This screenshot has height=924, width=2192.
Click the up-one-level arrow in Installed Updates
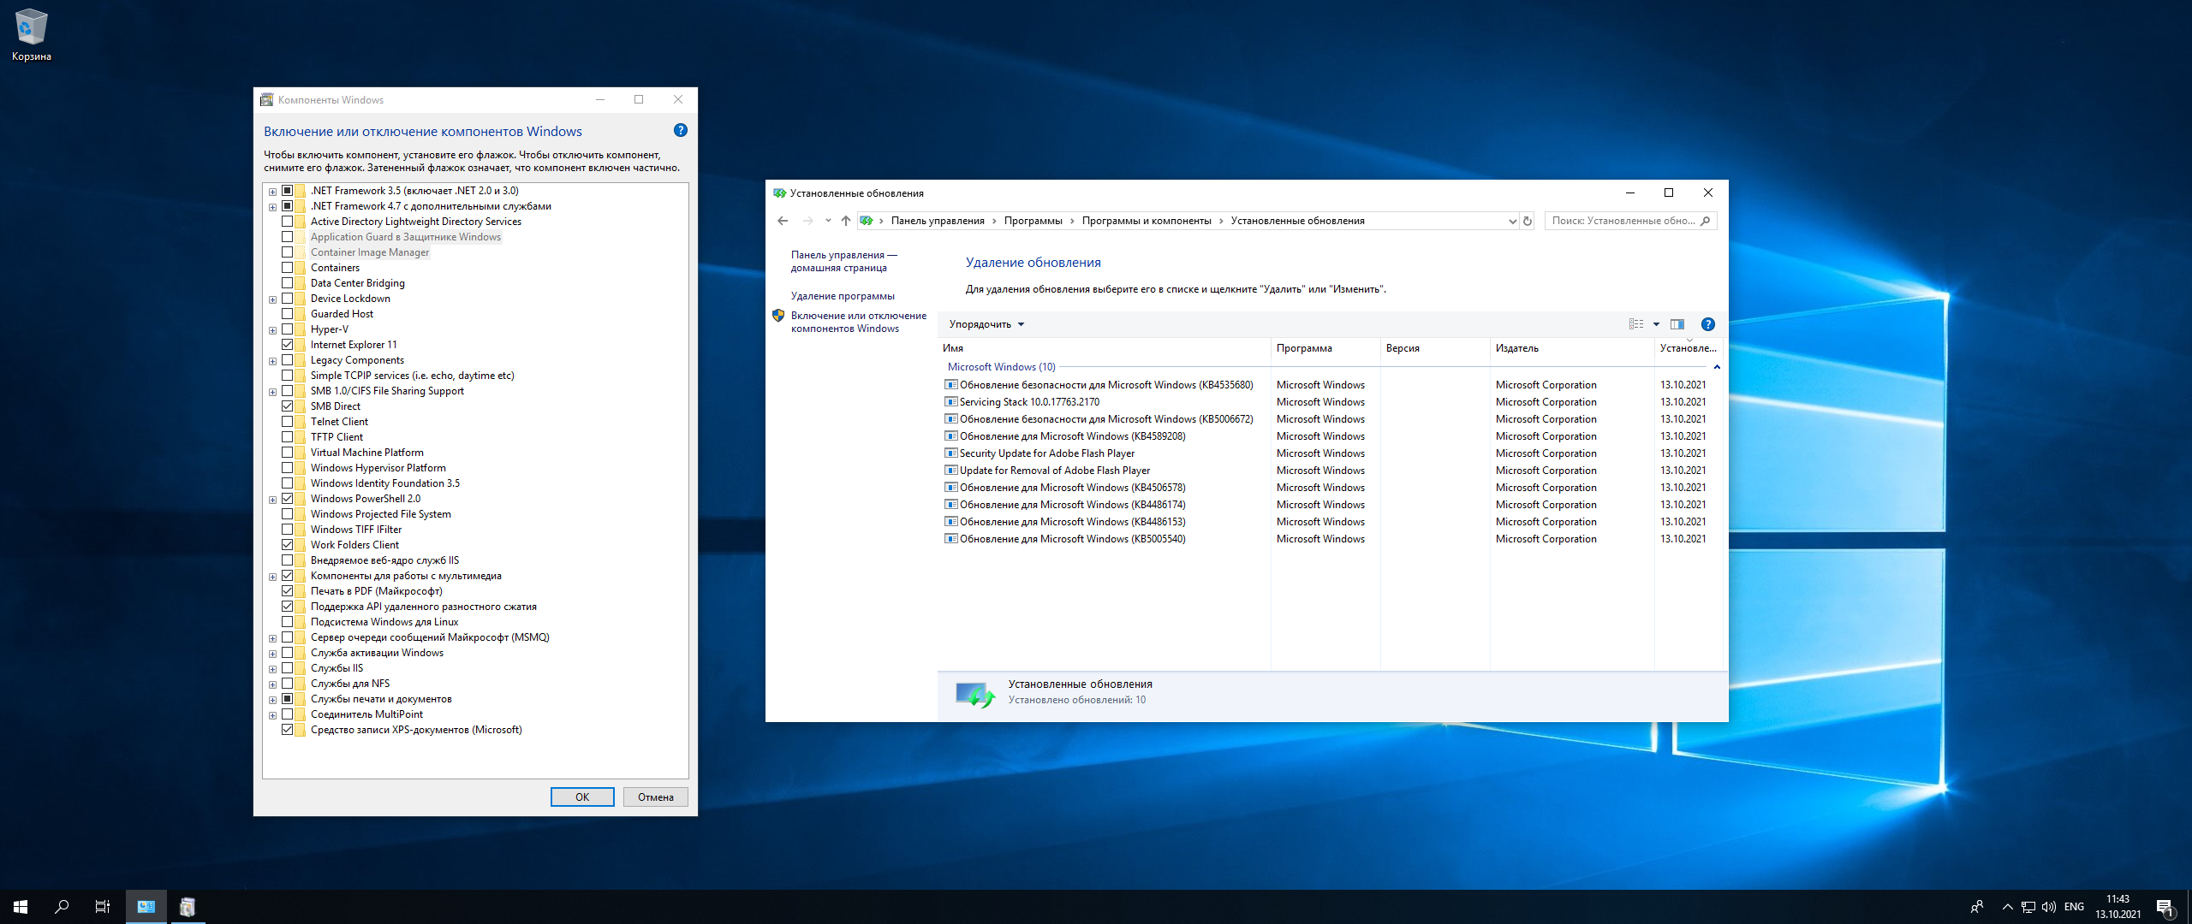coord(846,221)
